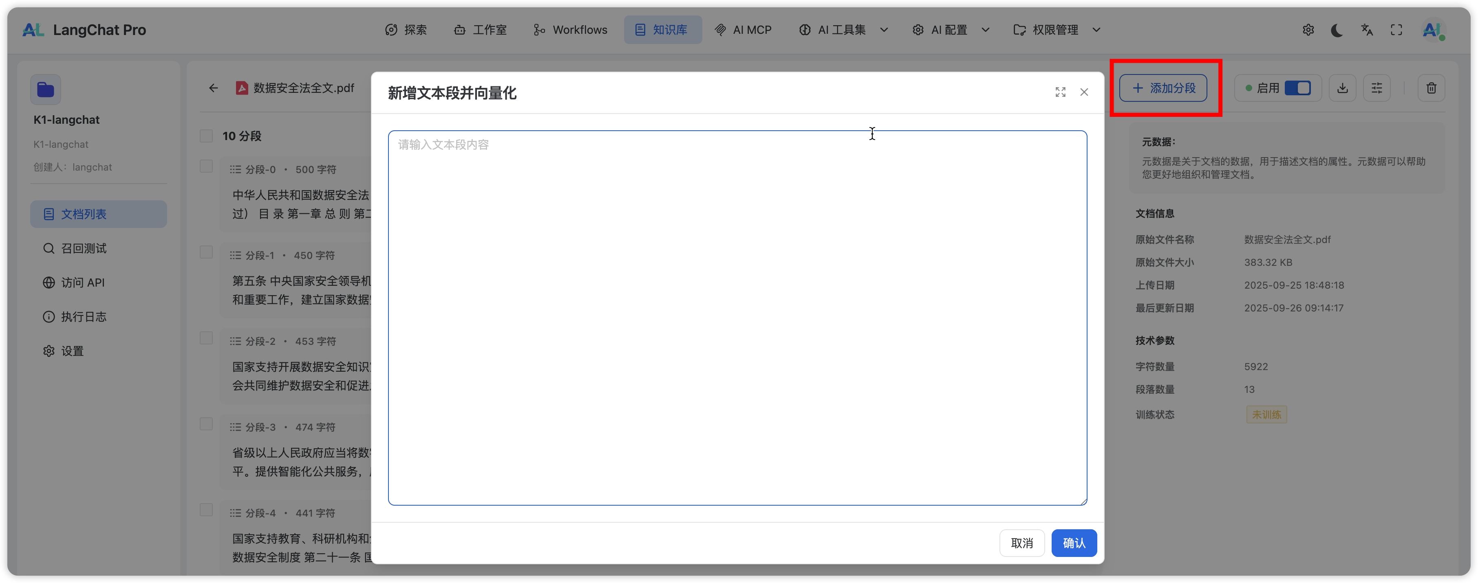Toggle dark mode moon icon
This screenshot has height=583, width=1478.
[x=1337, y=30]
